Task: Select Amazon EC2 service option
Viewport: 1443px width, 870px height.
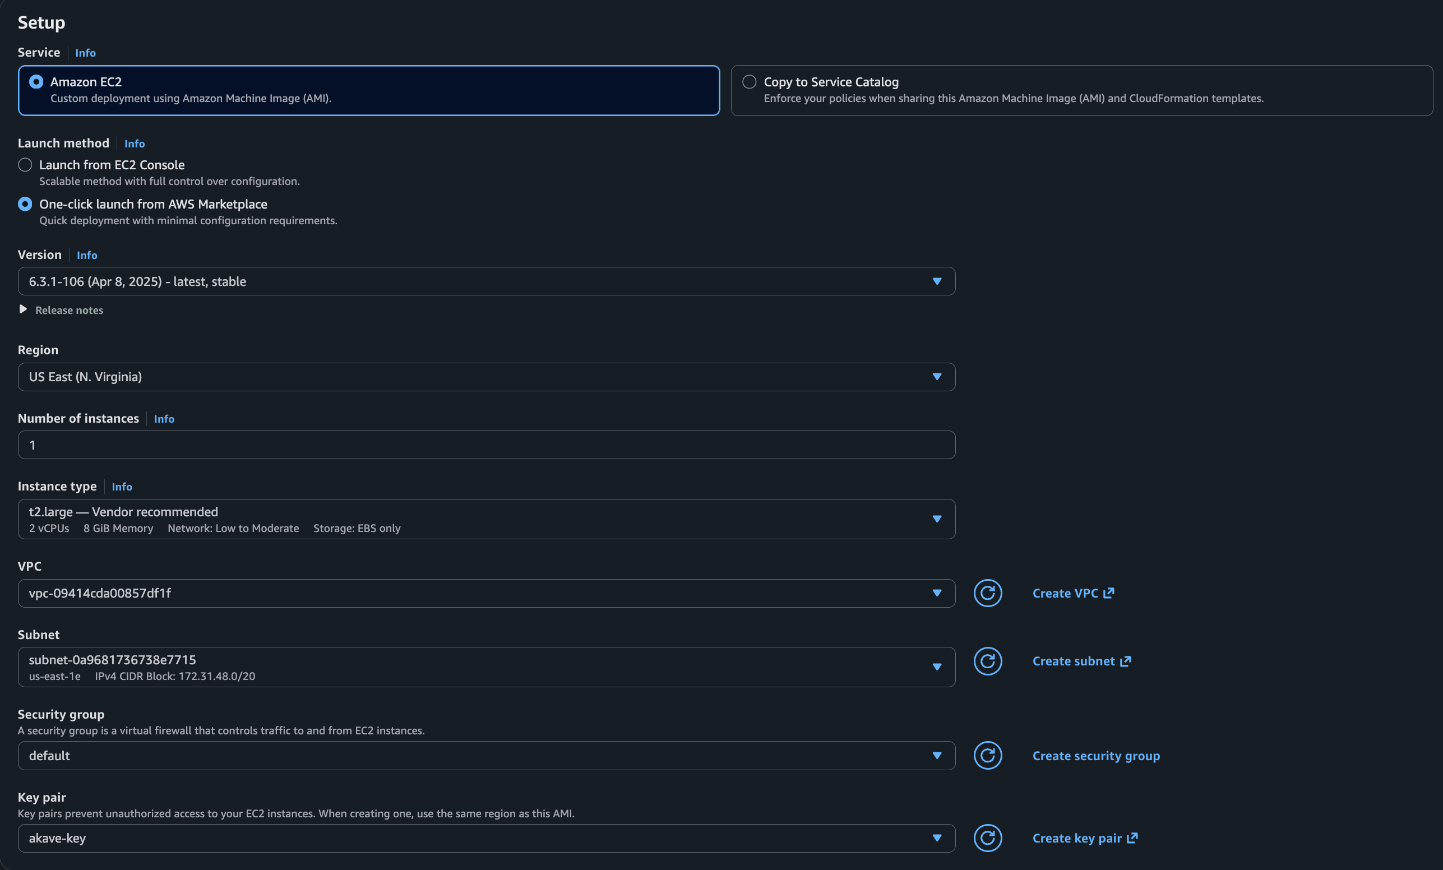Action: [36, 82]
